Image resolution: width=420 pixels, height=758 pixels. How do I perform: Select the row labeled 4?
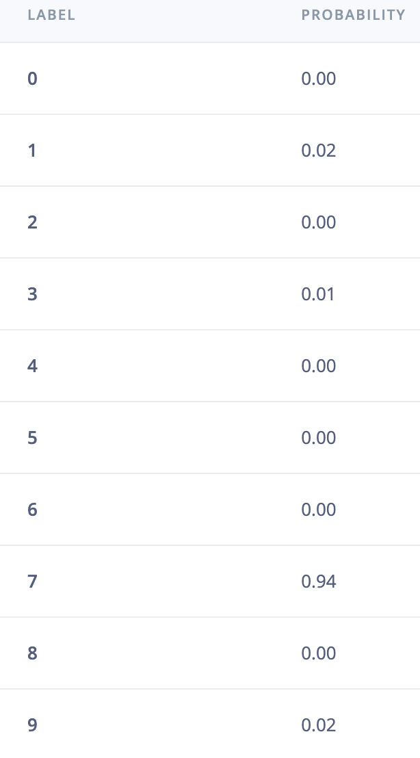(x=210, y=365)
